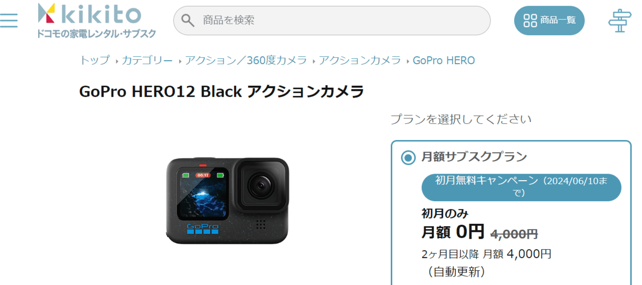
Task: Click the arrow before GoPro HERO breadcrumb
Action: 408,61
